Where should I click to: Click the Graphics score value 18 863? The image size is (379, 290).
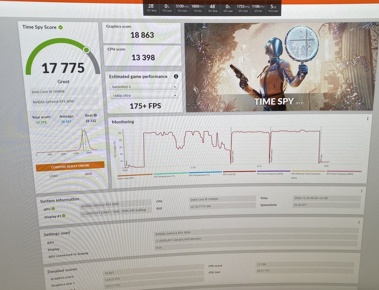142,35
